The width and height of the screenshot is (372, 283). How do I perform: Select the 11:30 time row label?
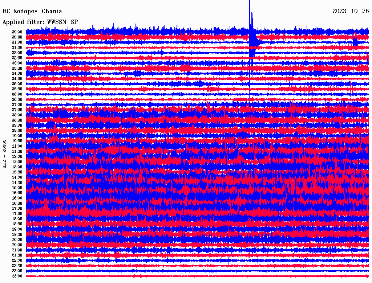pos(17,151)
